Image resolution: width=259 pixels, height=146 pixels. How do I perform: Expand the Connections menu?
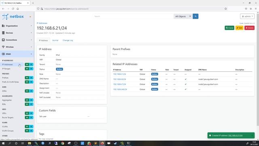pos(17,40)
